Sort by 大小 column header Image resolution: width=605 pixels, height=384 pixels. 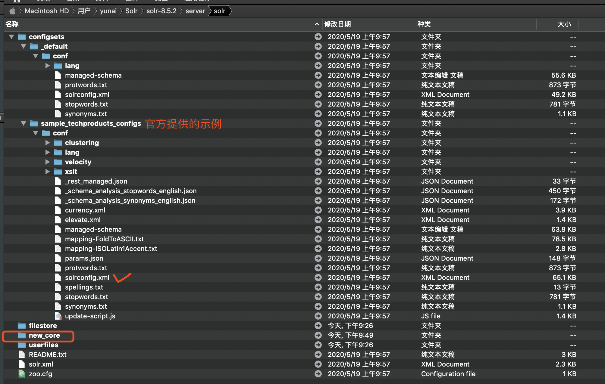pyautogui.click(x=564, y=24)
